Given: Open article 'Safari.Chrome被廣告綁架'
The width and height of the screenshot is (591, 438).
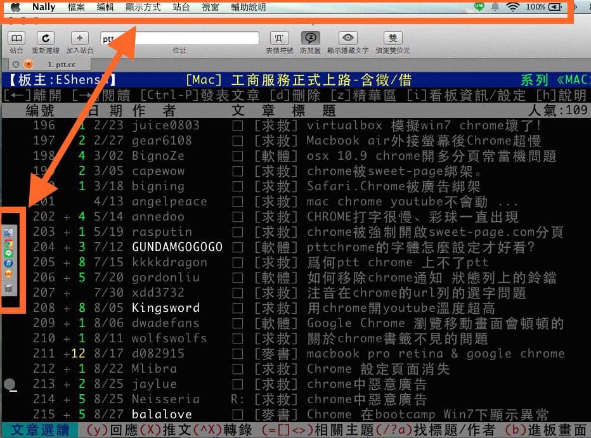Looking at the screenshot, I should 394,186.
